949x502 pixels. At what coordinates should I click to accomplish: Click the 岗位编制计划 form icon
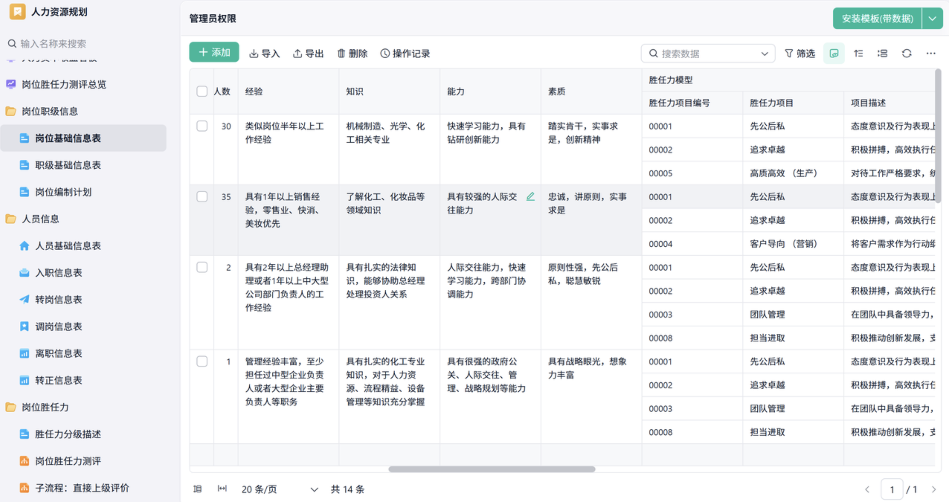pyautogui.click(x=24, y=192)
